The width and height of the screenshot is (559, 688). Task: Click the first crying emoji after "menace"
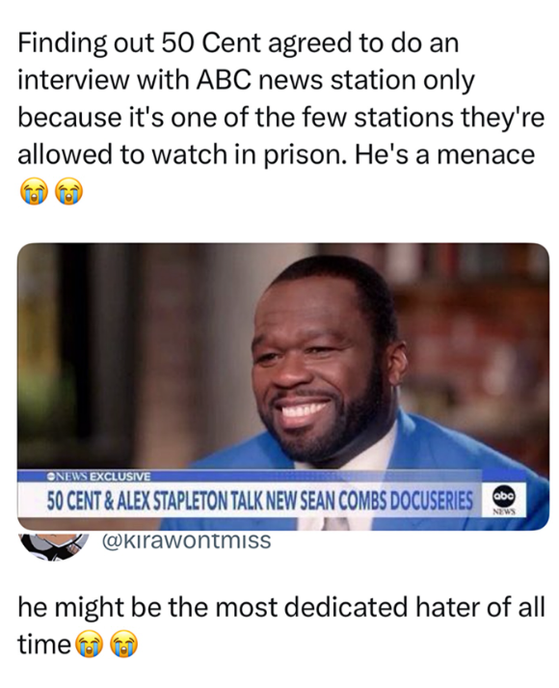tap(34, 191)
